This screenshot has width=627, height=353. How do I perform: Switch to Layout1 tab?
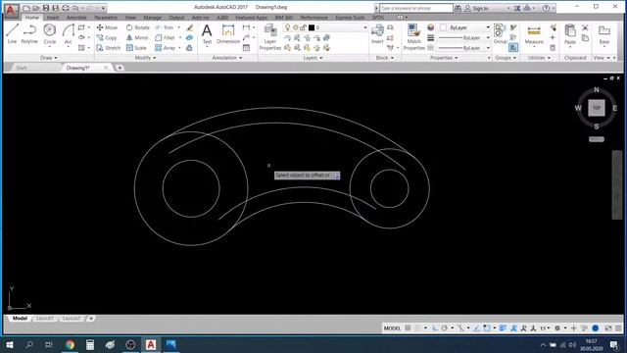pyautogui.click(x=44, y=319)
